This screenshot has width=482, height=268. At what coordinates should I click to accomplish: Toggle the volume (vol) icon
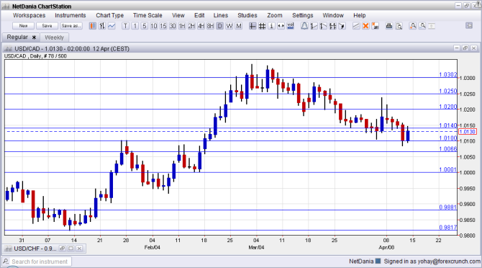point(291,26)
